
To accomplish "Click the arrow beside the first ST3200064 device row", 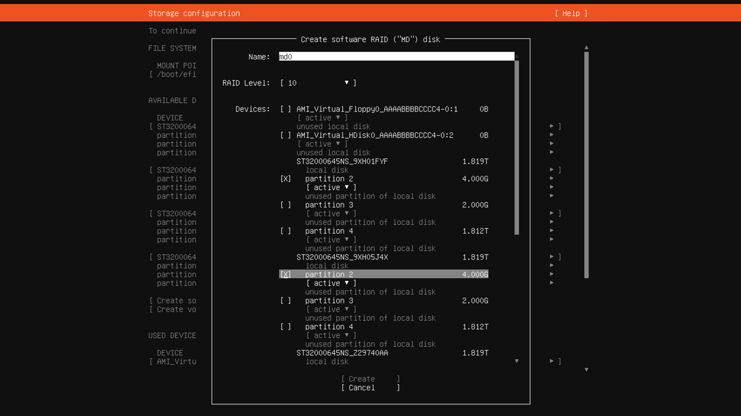I will point(552,126).
